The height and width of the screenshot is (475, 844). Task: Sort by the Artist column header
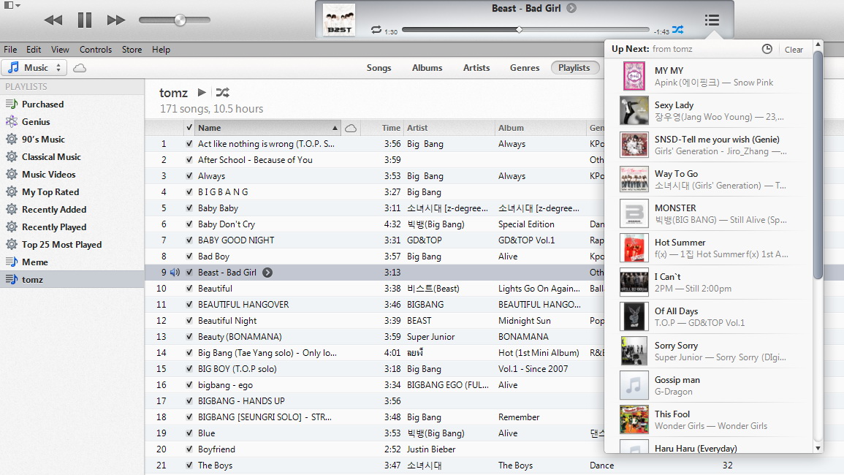coord(449,128)
